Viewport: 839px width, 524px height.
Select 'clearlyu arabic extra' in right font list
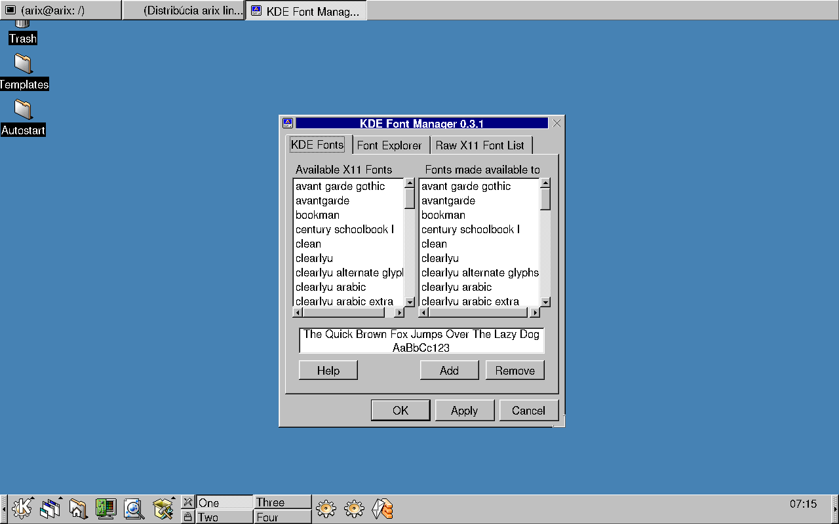pos(479,301)
